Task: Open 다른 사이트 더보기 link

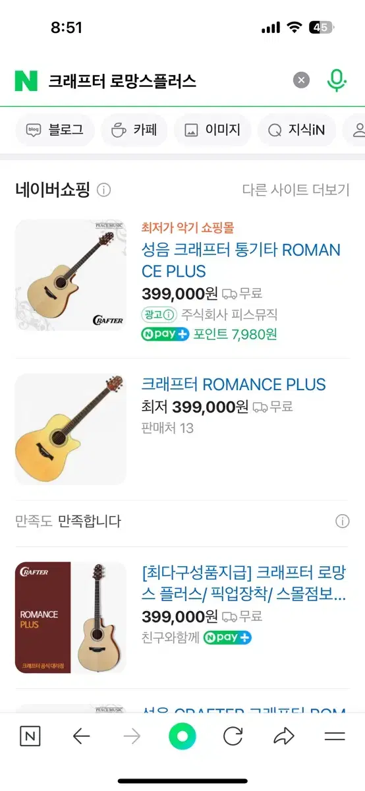Action: coord(295,190)
